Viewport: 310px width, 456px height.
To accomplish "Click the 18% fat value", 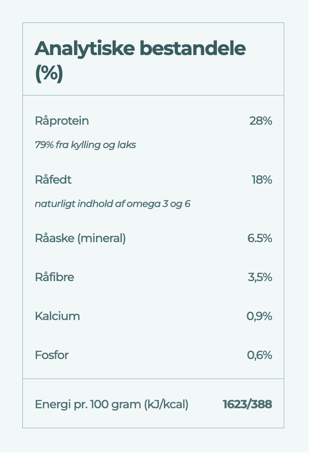I will pos(262,180).
